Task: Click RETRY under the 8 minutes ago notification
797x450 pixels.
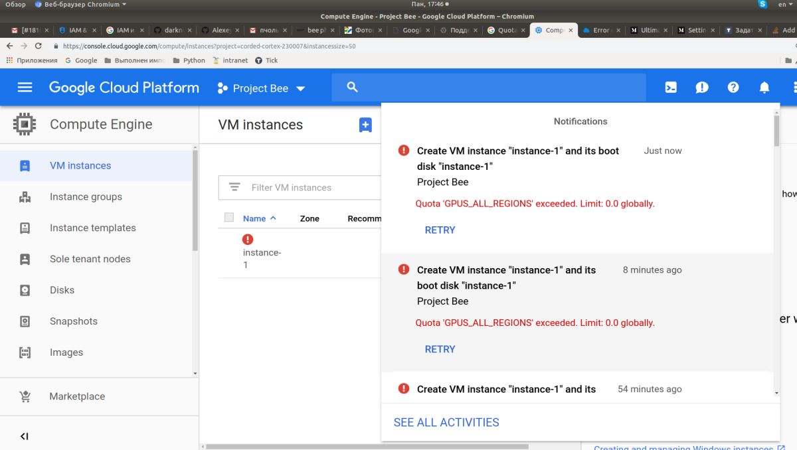Action: click(x=440, y=349)
